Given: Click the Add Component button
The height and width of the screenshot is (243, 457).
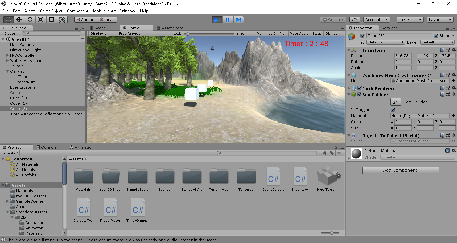Looking at the screenshot, I should [400, 170].
